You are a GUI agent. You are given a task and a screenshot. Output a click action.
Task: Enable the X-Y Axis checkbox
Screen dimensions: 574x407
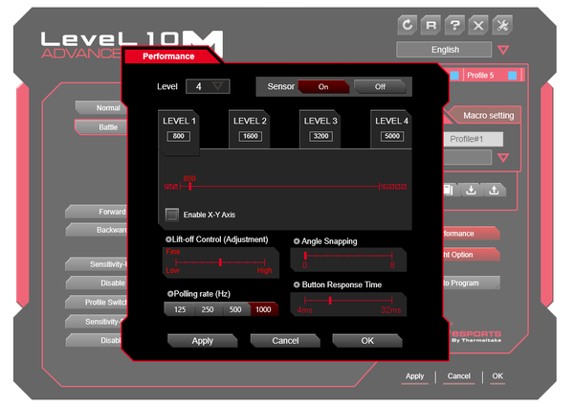click(x=171, y=215)
